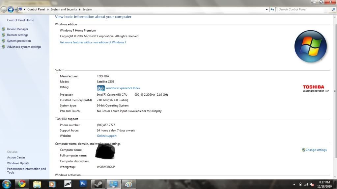Image resolution: width=337 pixels, height=189 pixels.
Task: Click the refresh button beside address bar
Action: [272, 10]
